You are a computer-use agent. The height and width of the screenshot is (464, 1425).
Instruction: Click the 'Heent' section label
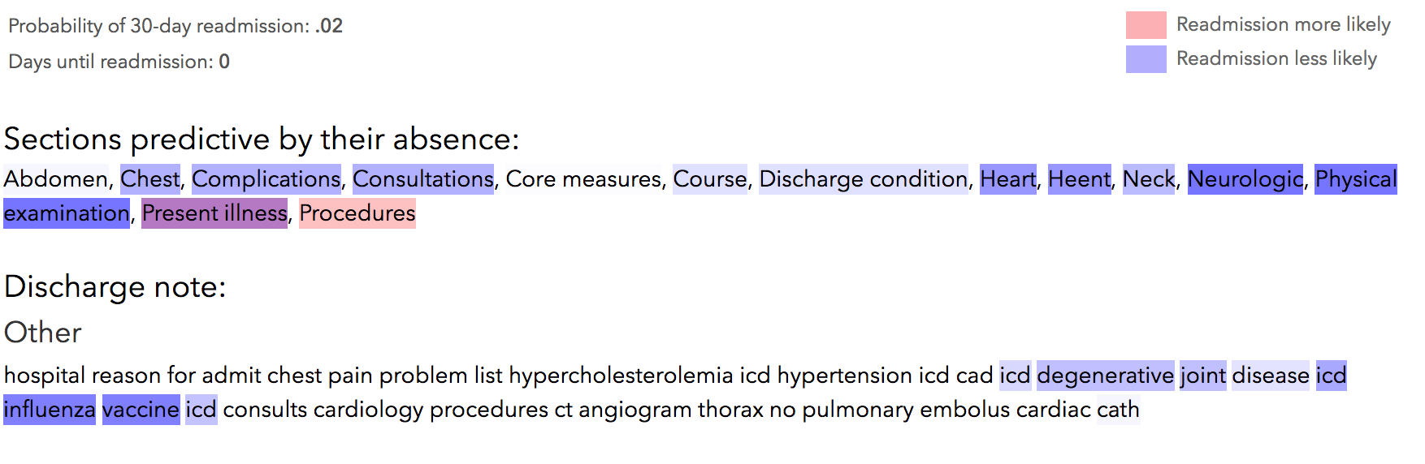point(1078,179)
